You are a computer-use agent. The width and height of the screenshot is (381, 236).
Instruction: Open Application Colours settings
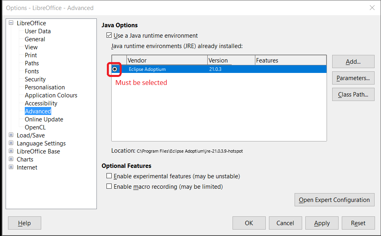pyautogui.click(x=51, y=95)
